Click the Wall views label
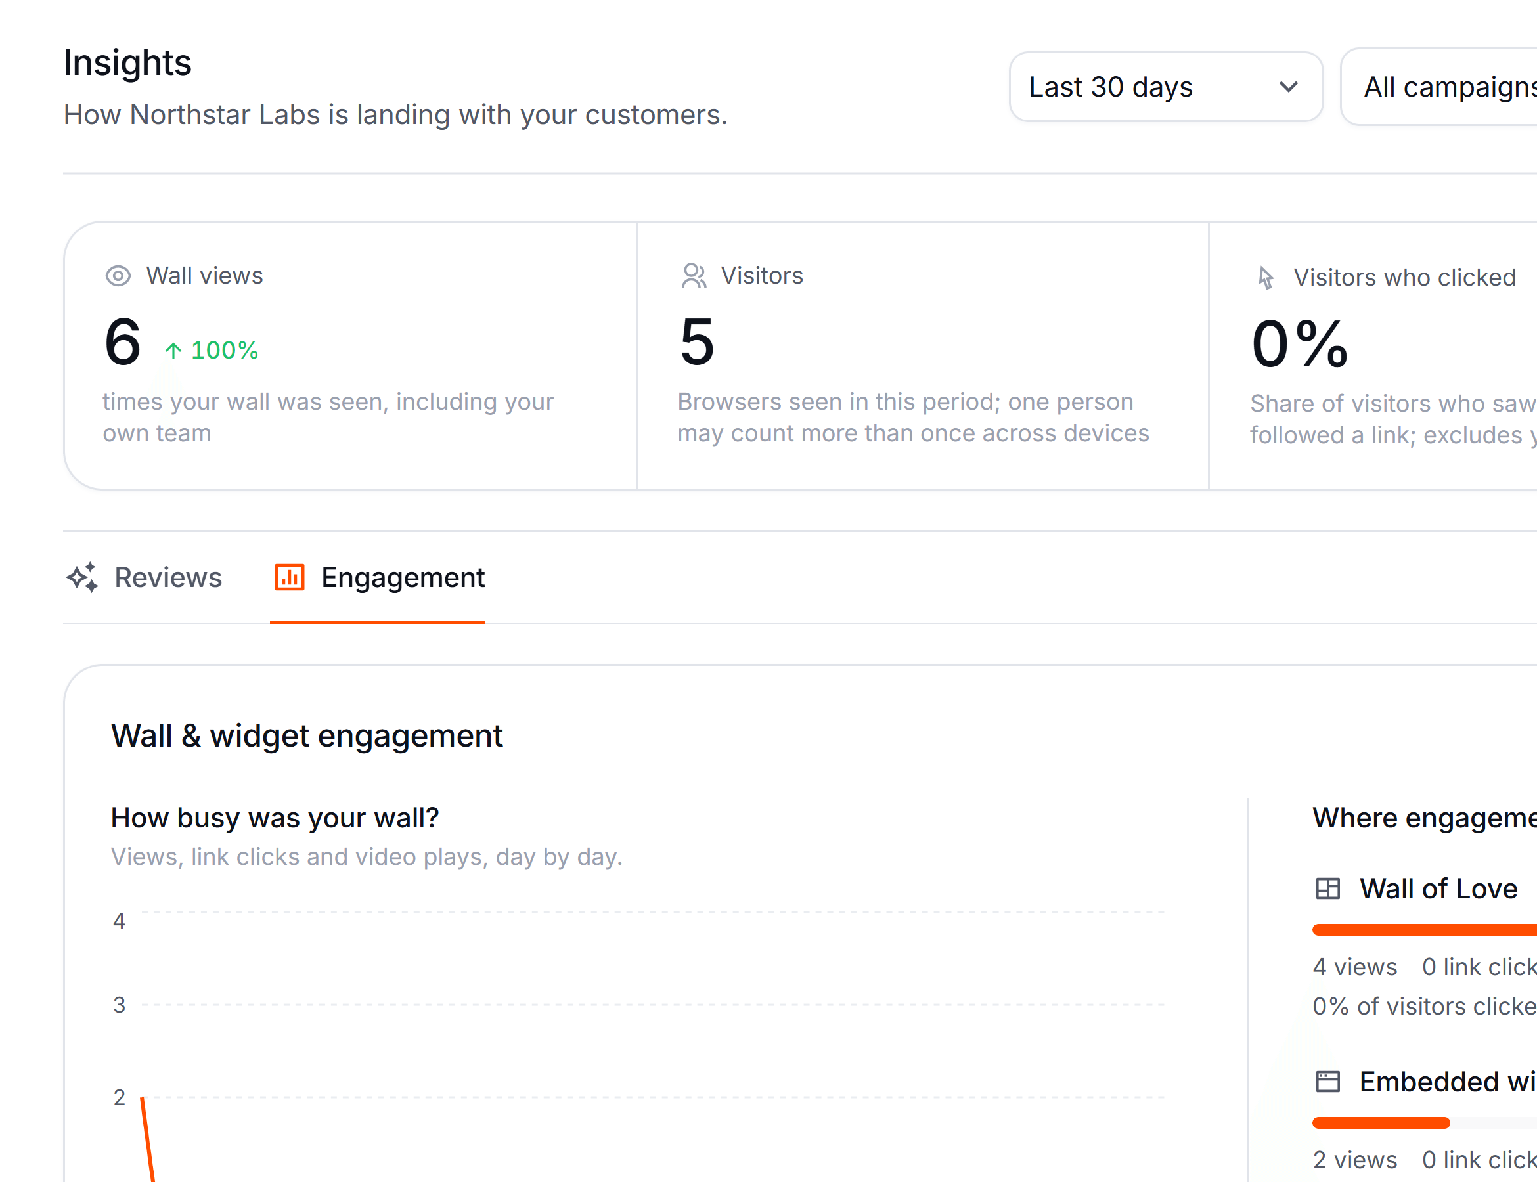 pos(204,276)
